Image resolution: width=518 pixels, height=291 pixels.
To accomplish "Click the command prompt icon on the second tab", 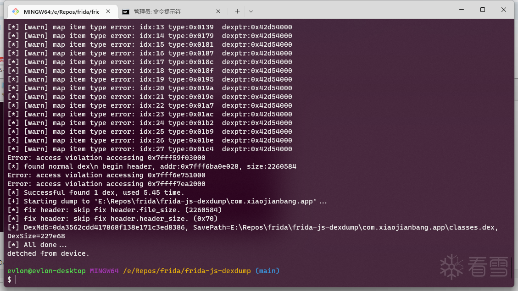I will tap(126, 11).
